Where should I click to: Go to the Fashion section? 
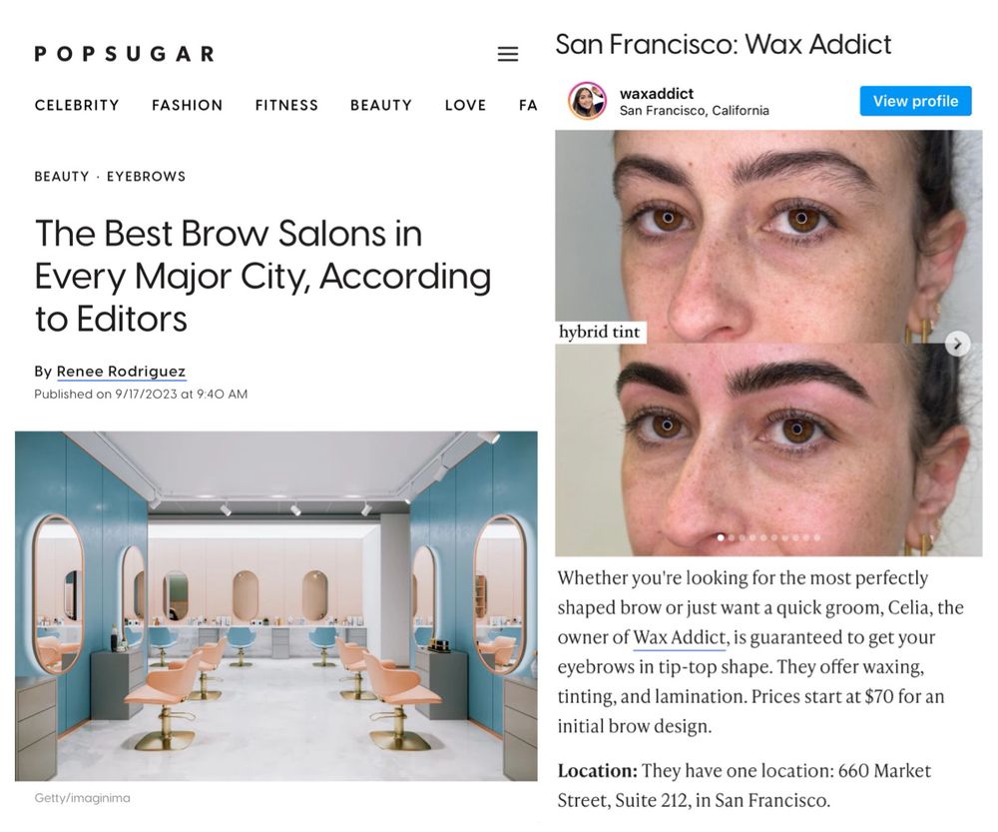pos(188,105)
